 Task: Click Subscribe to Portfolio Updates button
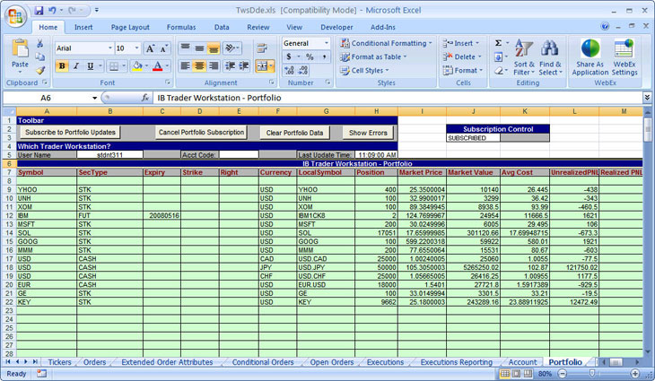pyautogui.click(x=70, y=133)
